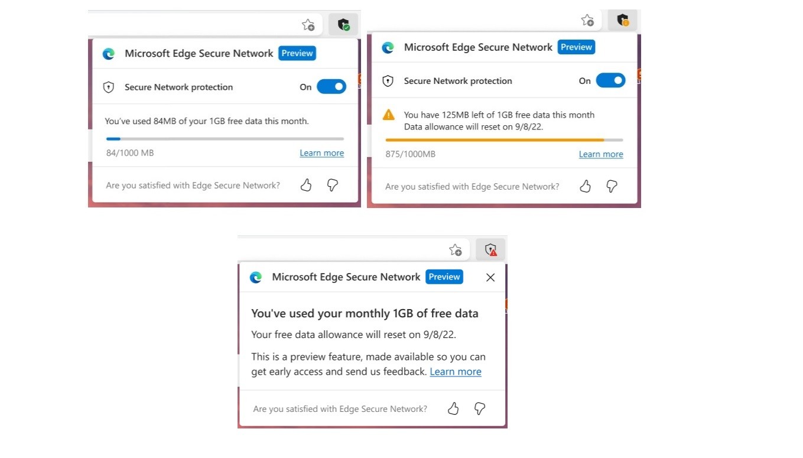The height and width of the screenshot is (458, 803).
Task: Click thumbs down in the data-used-up panel
Action: click(480, 408)
